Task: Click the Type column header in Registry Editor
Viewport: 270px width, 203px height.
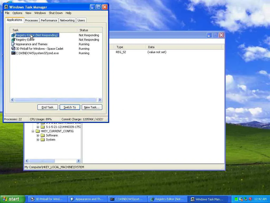Action: pos(130,47)
